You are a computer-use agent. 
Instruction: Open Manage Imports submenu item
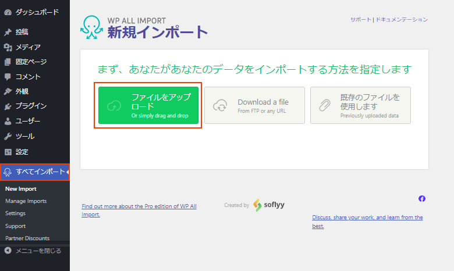tap(26, 201)
